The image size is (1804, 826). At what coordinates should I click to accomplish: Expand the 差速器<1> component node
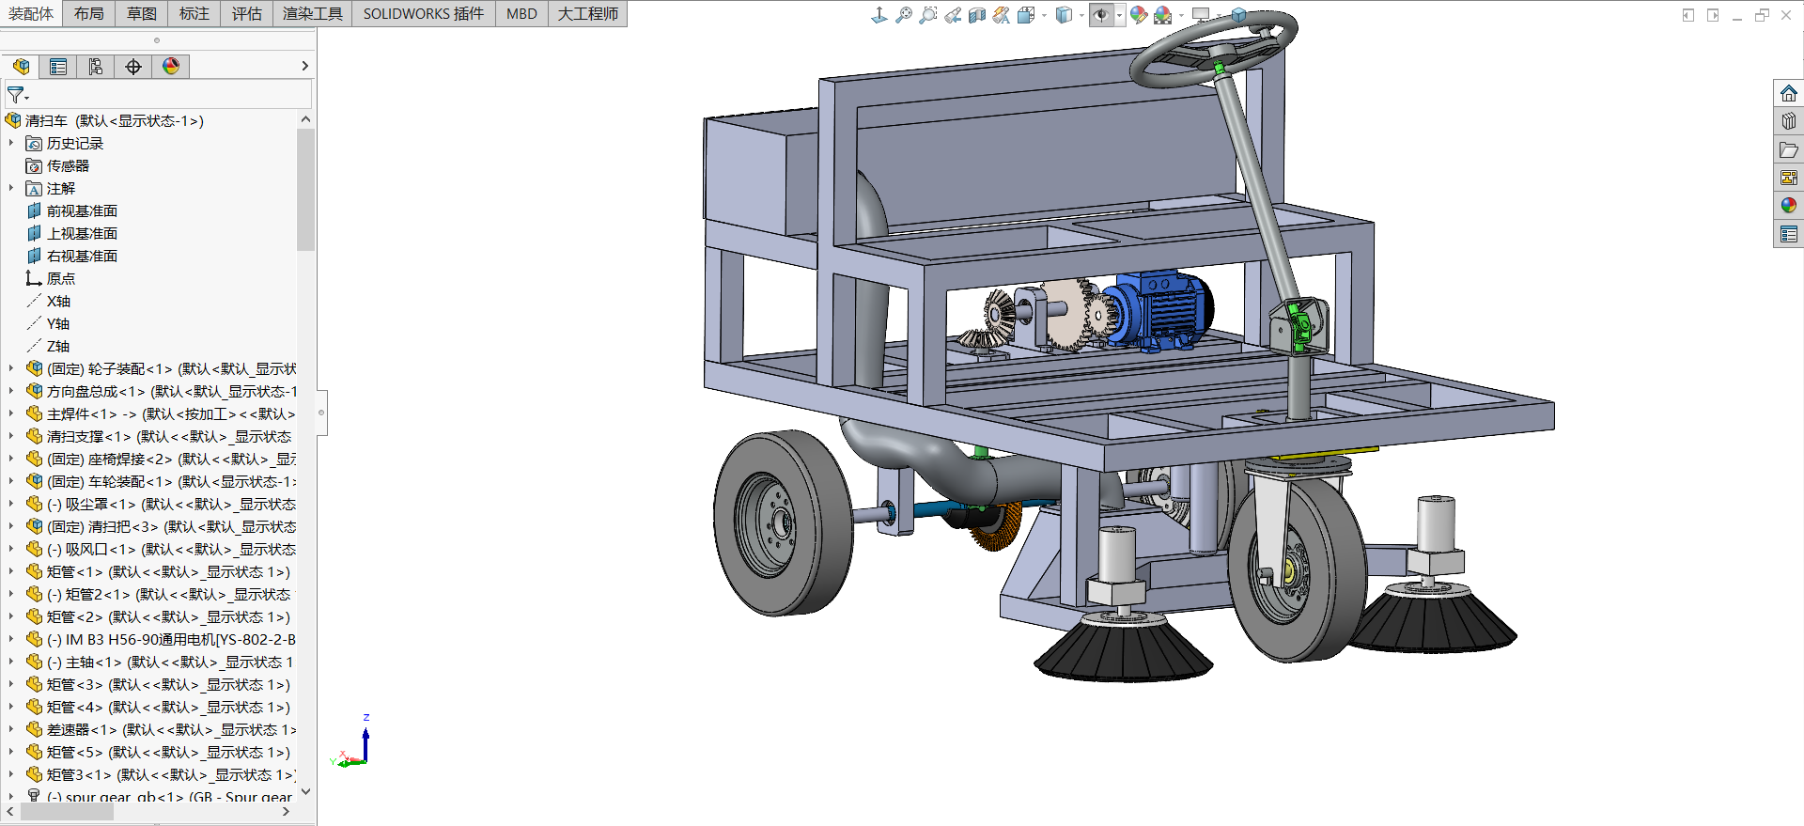[11, 729]
